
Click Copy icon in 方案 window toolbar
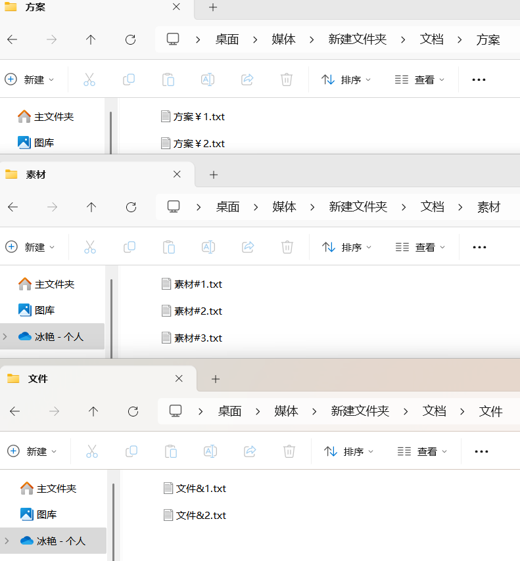tap(129, 79)
